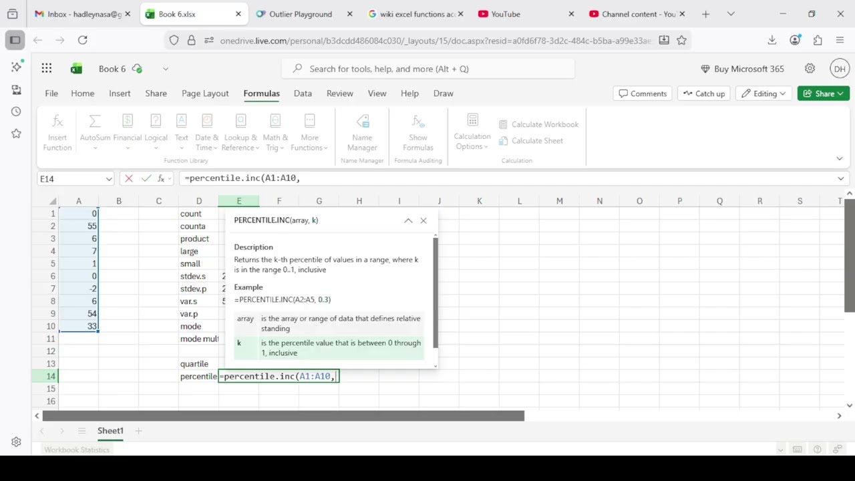This screenshot has height=481, width=855.
Task: Select the cell labeled quartile
Action: tap(198, 364)
